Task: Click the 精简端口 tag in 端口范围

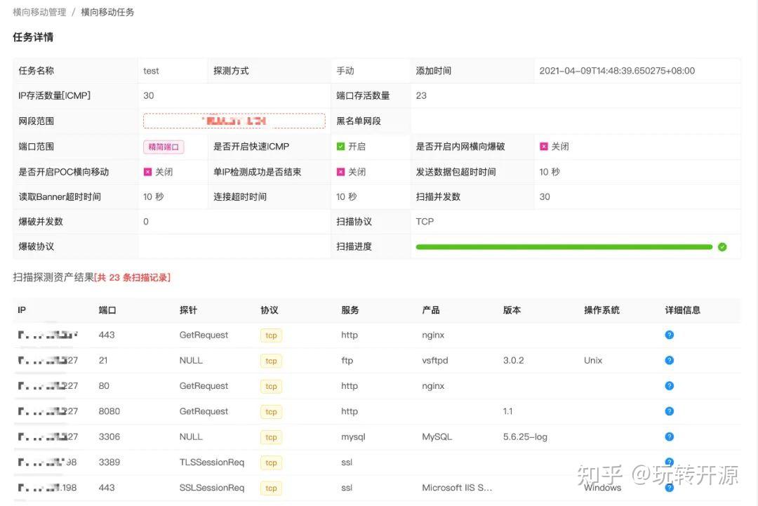Action: coord(164,146)
